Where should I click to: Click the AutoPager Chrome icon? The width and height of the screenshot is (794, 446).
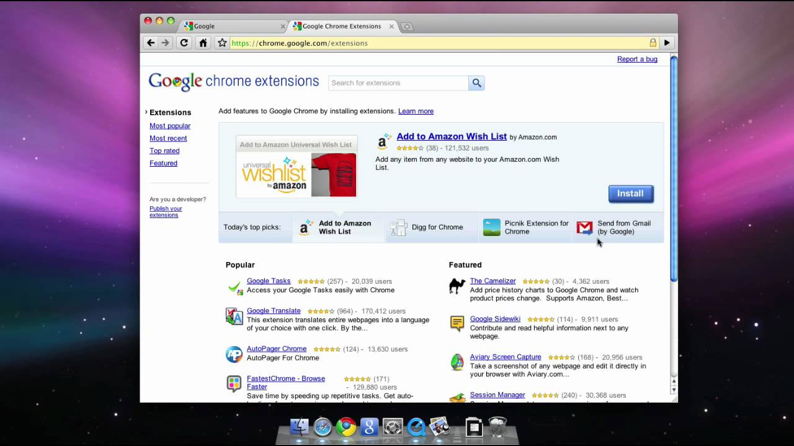click(x=234, y=354)
